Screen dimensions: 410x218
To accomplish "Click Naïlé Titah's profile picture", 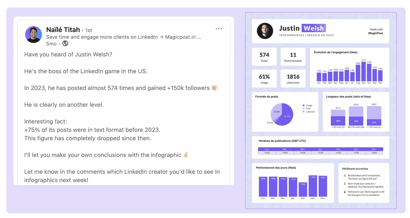I will tap(34, 35).
